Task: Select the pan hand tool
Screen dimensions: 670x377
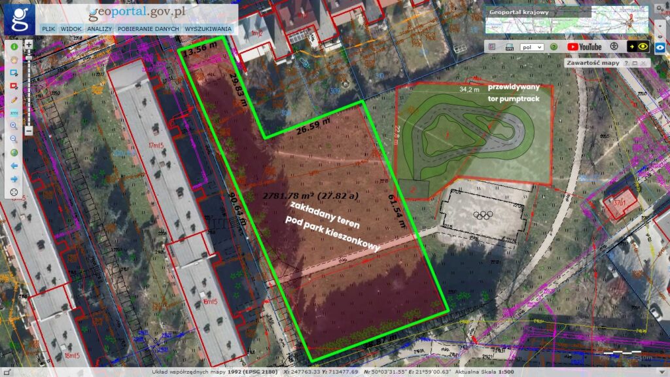Action: tap(13, 60)
